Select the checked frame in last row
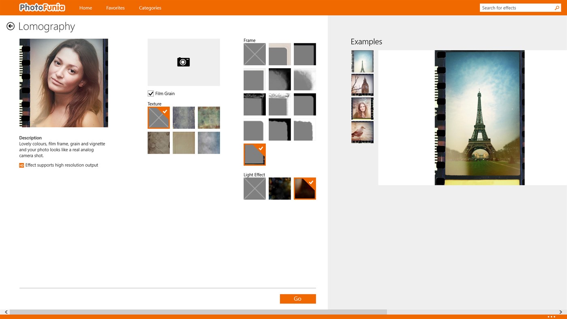Image resolution: width=567 pixels, height=319 pixels. point(255,154)
